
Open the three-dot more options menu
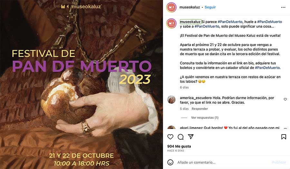pos(283,7)
